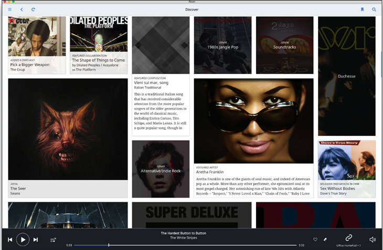
Task: Click The Hardest Button to Button title
Action: 184,233
